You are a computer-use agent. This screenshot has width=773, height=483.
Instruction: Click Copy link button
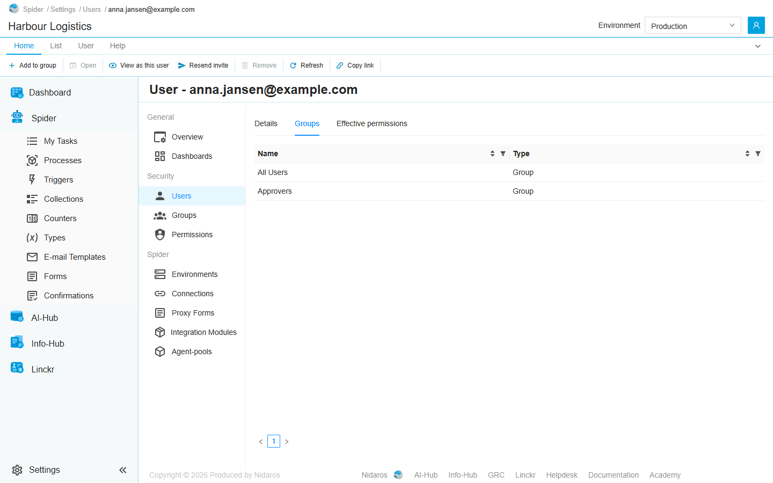coord(355,65)
